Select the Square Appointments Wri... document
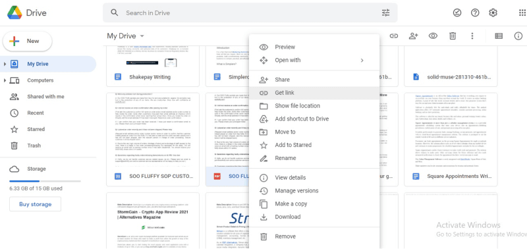 point(451,140)
